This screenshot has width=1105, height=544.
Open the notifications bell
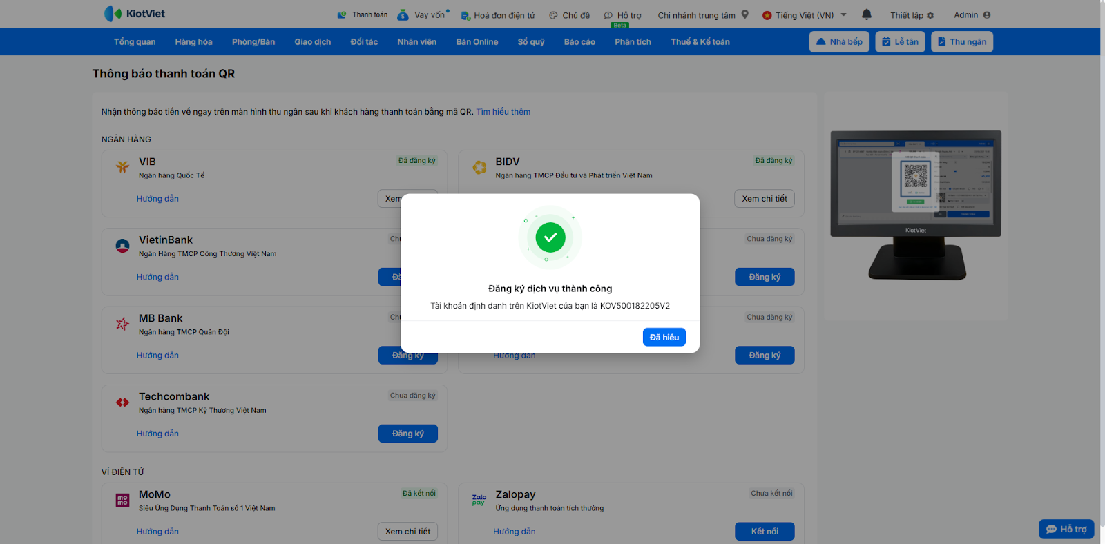867,14
